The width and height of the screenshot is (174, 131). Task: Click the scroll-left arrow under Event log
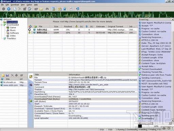[x=139, y=123]
